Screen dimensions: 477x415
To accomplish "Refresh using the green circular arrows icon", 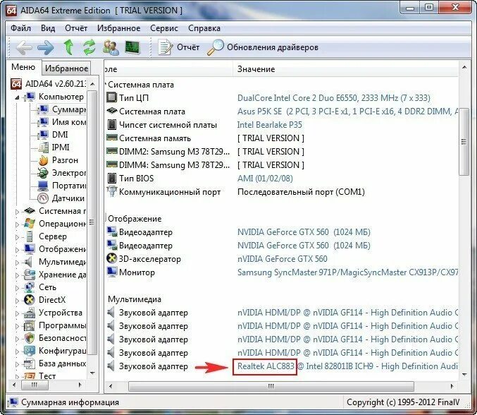I will tap(89, 47).
